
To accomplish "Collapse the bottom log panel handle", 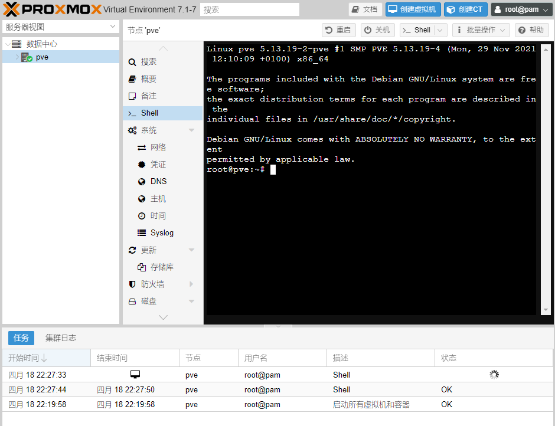I will pos(278,326).
